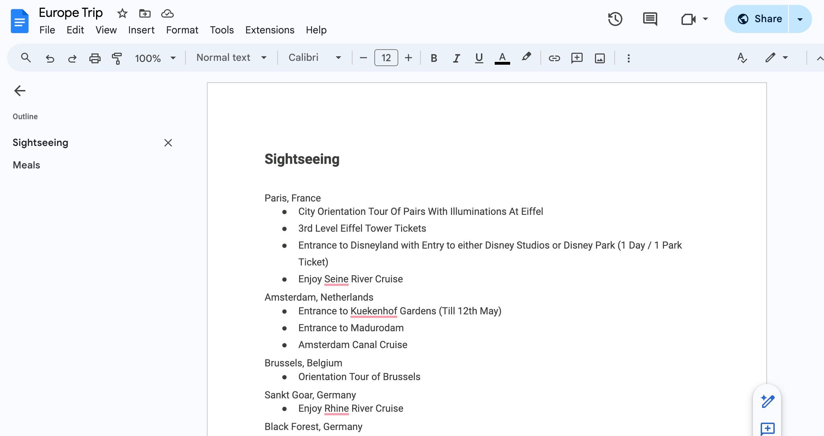Select the Meals outline item
The height and width of the screenshot is (436, 824).
pos(26,165)
